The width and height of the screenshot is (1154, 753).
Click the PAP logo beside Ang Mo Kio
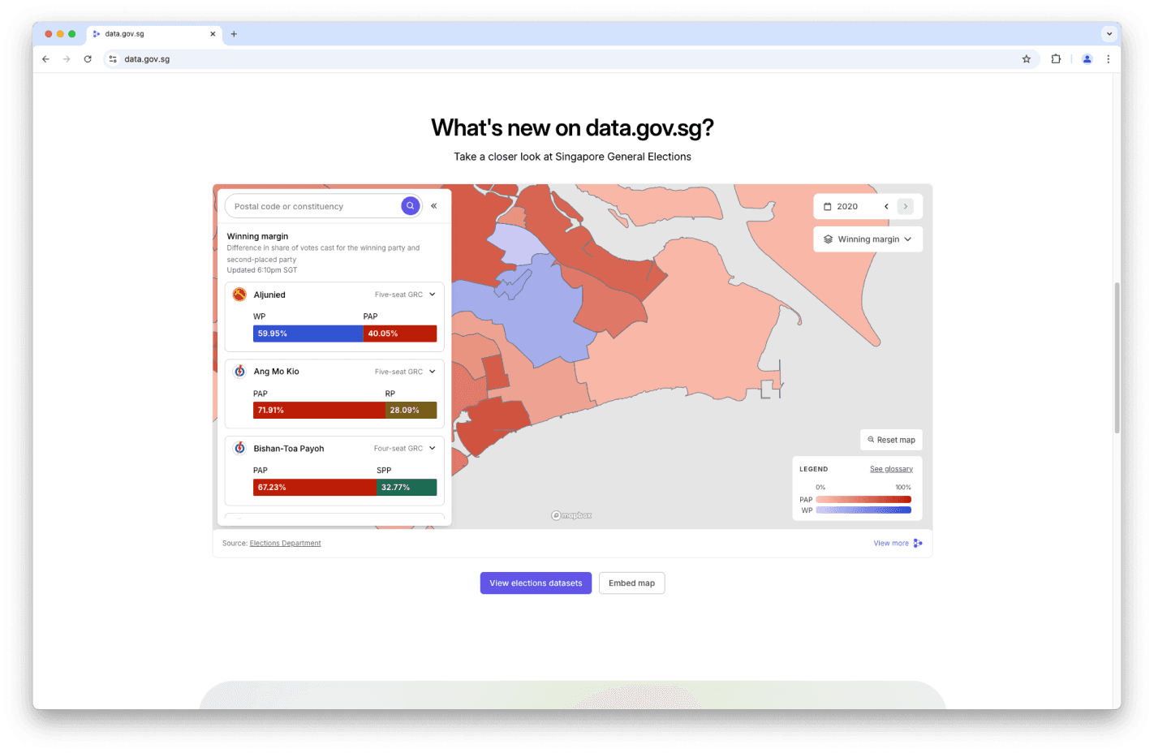point(239,372)
